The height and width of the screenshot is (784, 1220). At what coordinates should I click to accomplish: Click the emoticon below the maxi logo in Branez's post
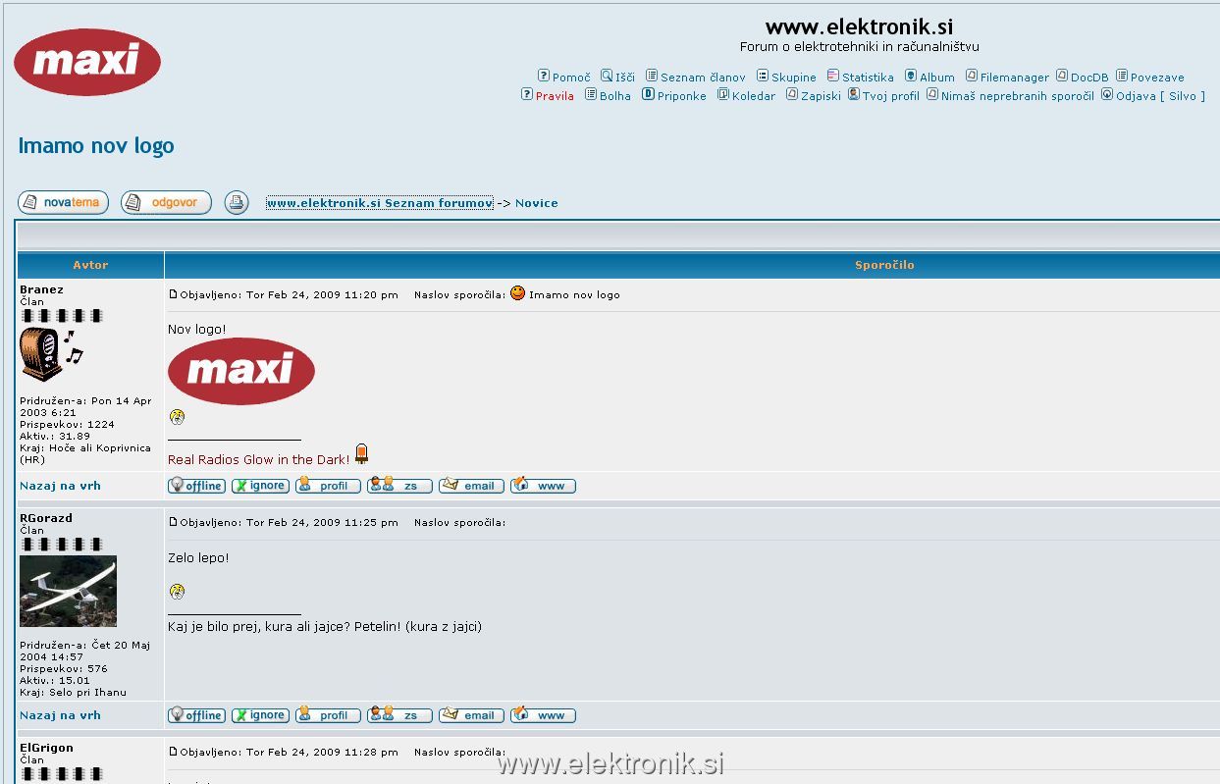(x=177, y=417)
